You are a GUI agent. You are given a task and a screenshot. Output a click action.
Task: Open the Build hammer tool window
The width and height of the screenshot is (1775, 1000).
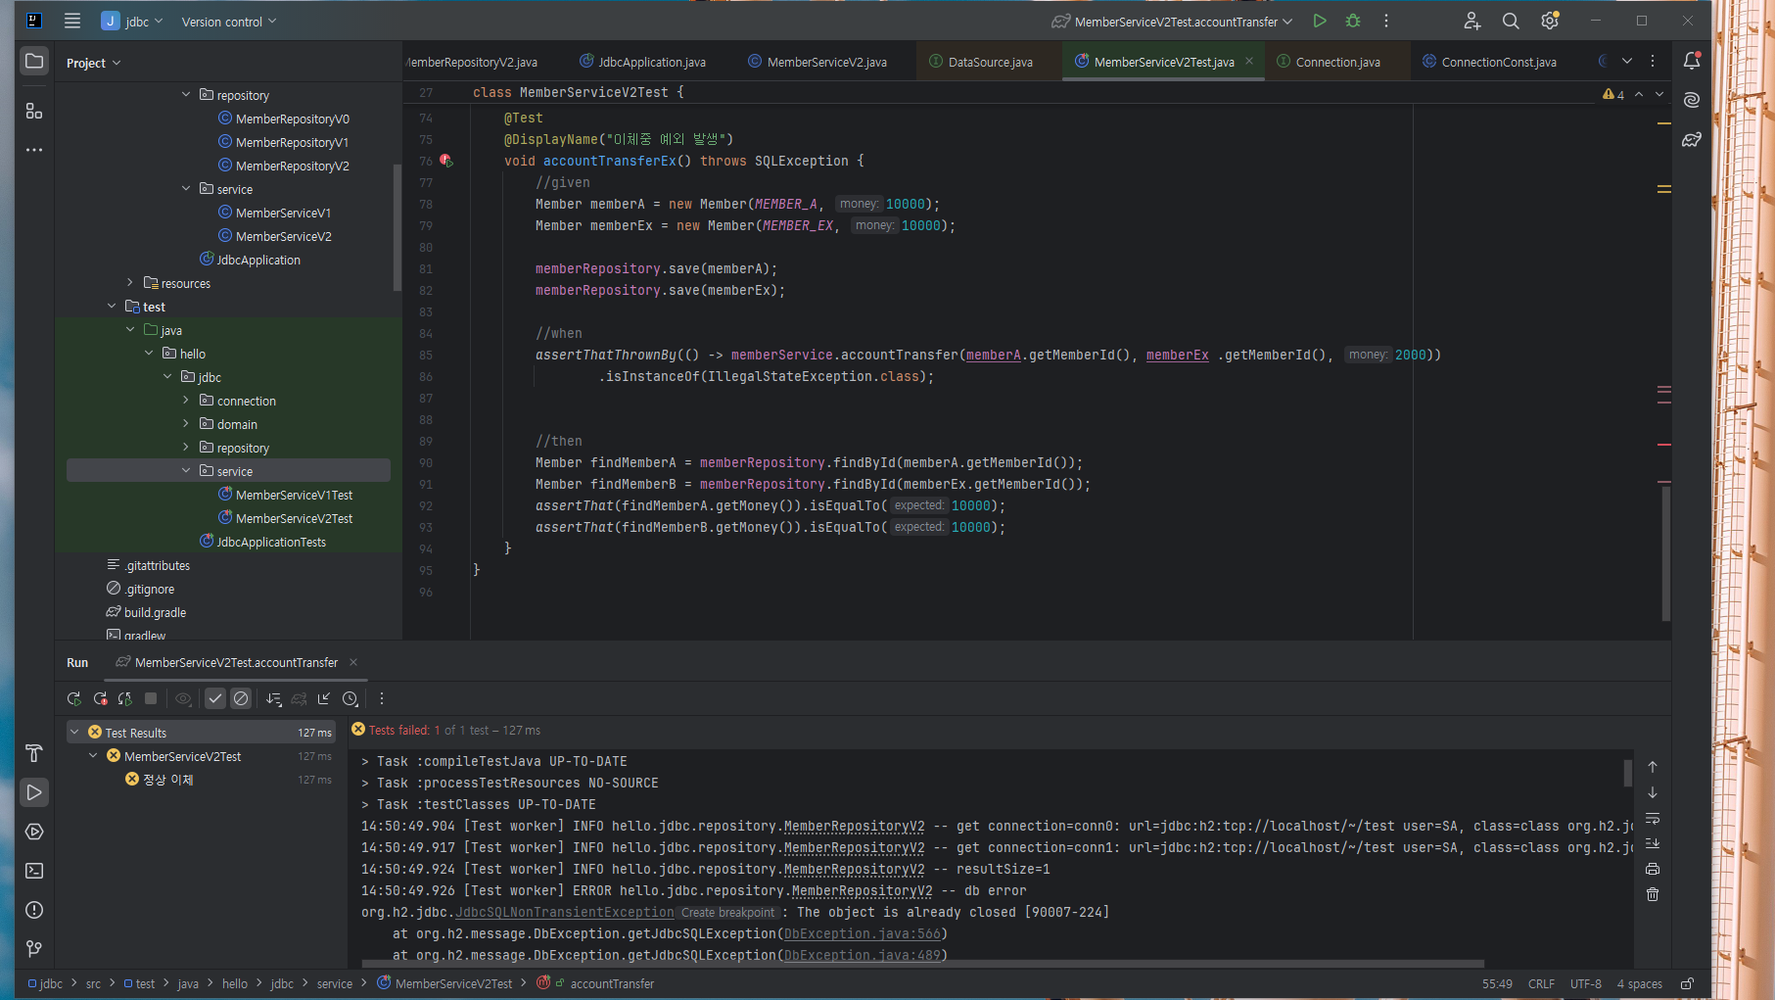(x=34, y=753)
